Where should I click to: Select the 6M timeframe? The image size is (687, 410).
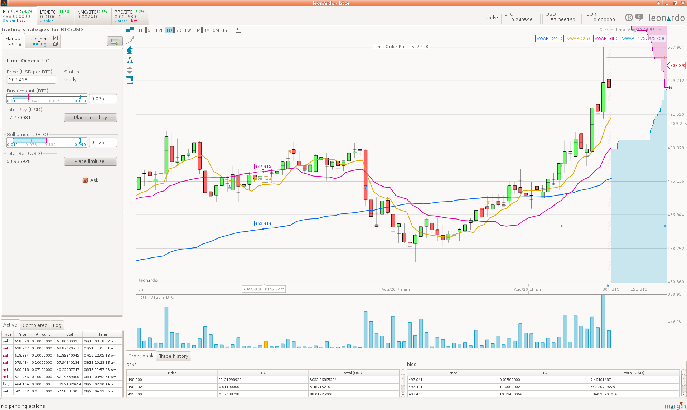[x=216, y=30]
